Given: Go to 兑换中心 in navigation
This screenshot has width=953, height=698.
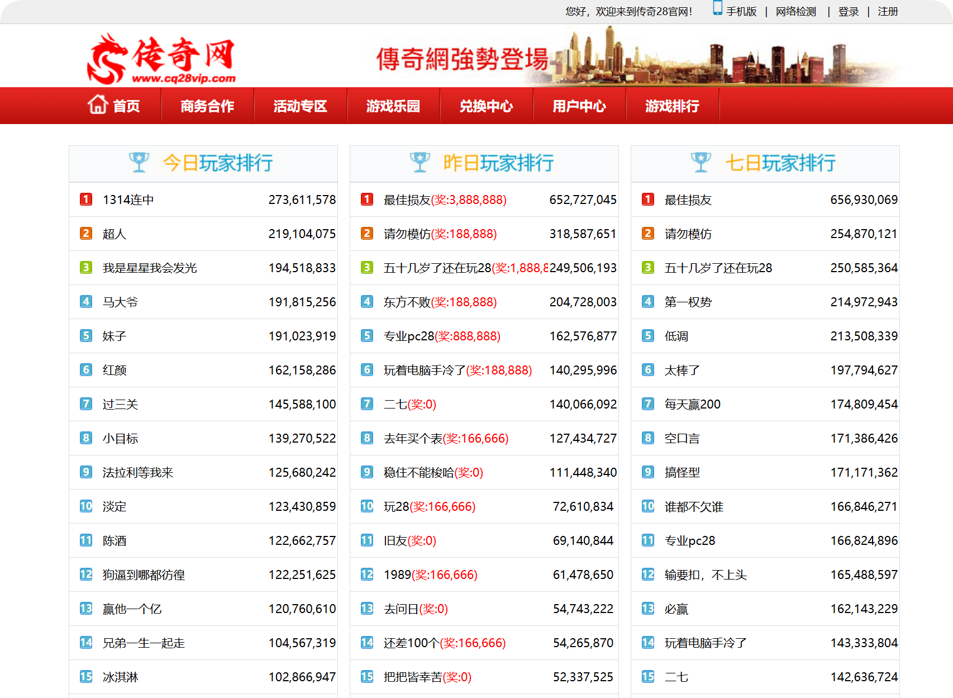Looking at the screenshot, I should [487, 106].
